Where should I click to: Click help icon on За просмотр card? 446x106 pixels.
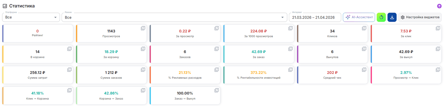(217, 28)
